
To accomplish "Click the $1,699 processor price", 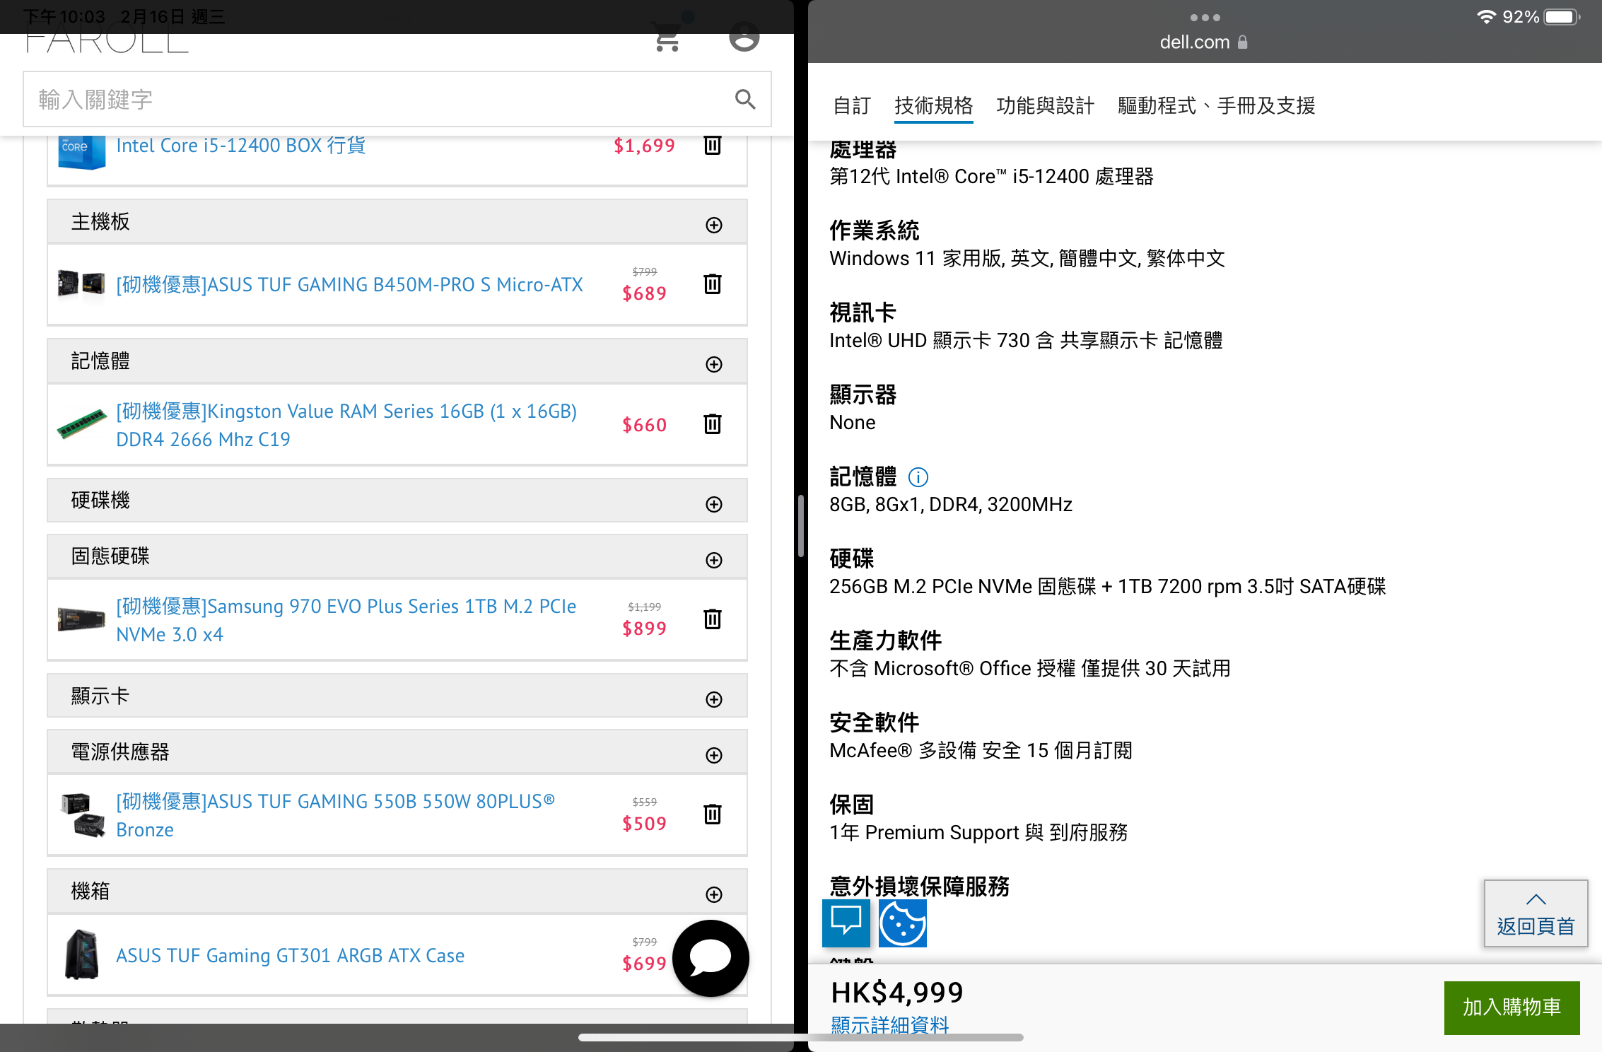I will (x=644, y=146).
